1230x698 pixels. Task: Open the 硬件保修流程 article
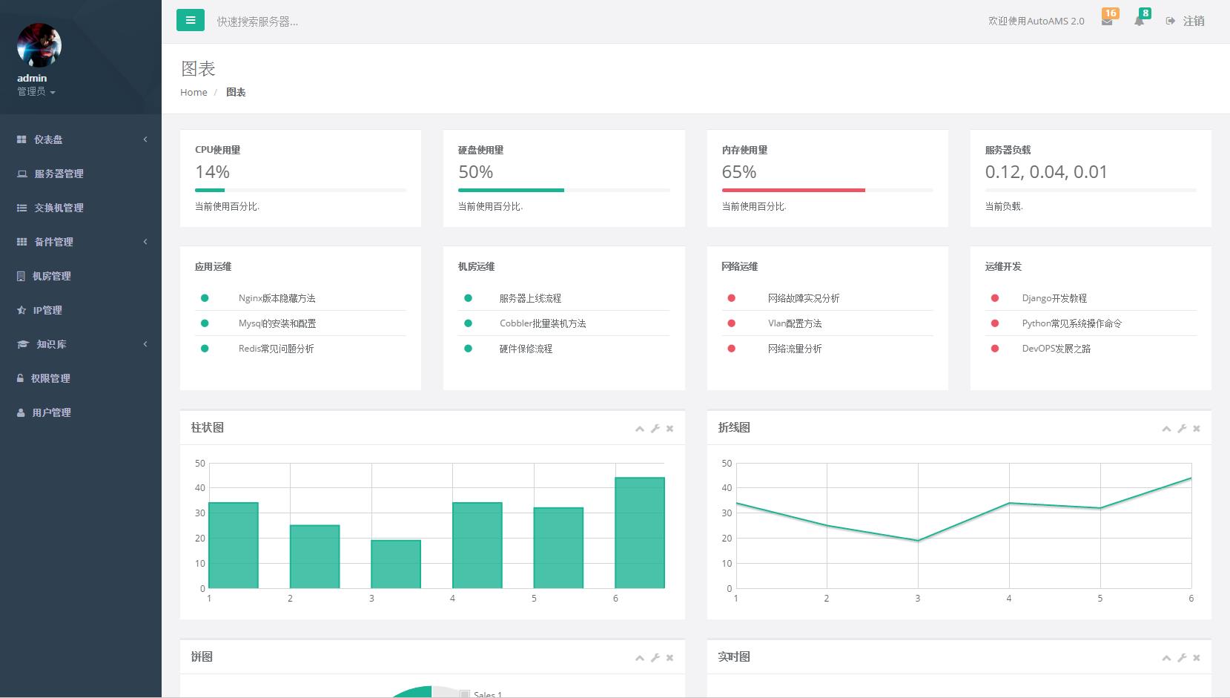coord(526,349)
